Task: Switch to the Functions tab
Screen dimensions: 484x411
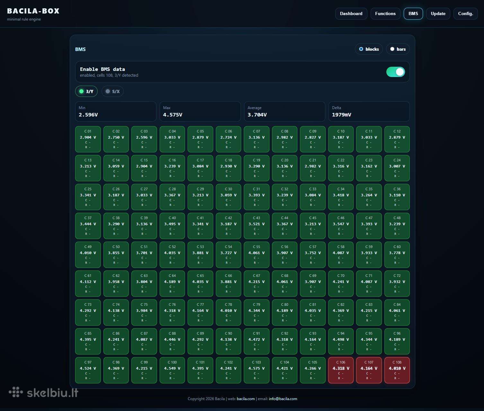Action: pos(385,13)
